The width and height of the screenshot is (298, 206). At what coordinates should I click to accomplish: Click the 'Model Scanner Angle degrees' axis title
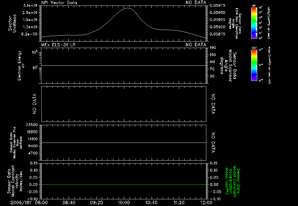(228, 66)
